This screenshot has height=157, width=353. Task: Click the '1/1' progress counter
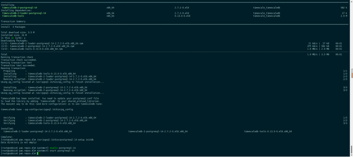[x=345, y=71]
